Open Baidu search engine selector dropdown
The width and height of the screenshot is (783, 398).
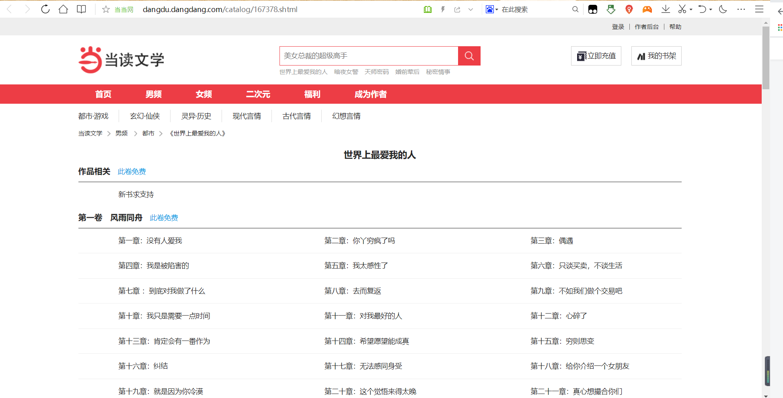(x=492, y=9)
